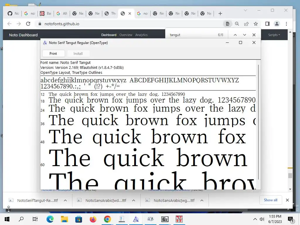Image resolution: width=300 pixels, height=225 pixels.
Task: Switch to Chrome on the taskbar
Action: [x=107, y=219]
